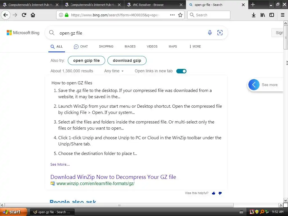Click the vertical scrollbar down arrow
288x216 pixels.
click(286, 200)
